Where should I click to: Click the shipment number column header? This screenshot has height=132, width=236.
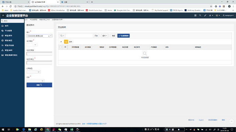(137, 47)
